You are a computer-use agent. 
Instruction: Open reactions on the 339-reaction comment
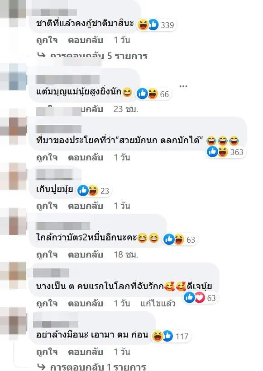pyautogui.click(x=156, y=24)
